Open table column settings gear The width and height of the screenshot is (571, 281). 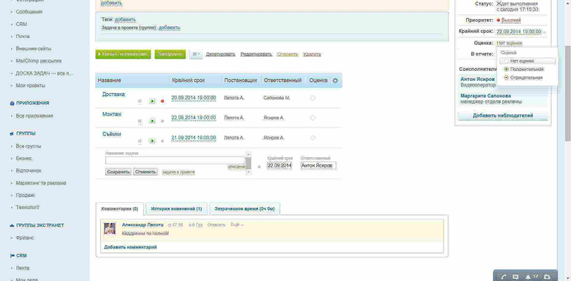335,81
